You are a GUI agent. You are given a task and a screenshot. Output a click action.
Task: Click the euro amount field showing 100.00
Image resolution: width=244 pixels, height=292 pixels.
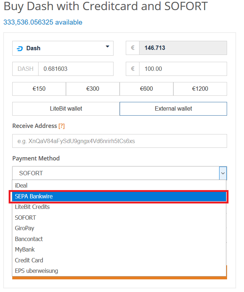point(183,69)
